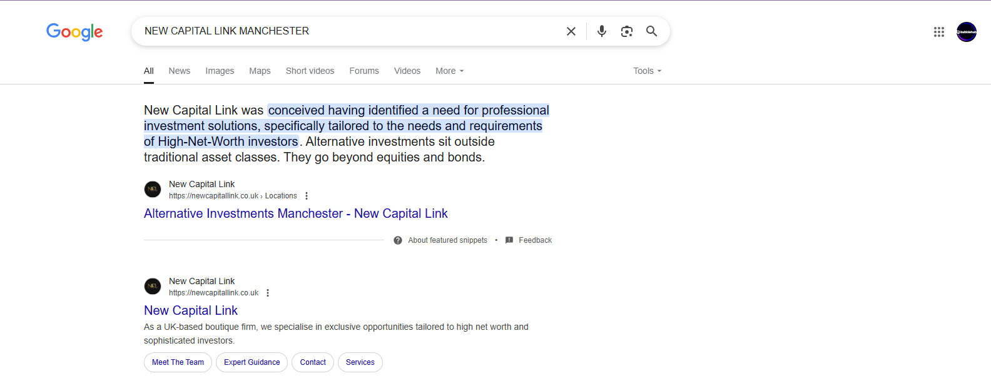Clear the search box with X icon
The width and height of the screenshot is (991, 383).
571,31
